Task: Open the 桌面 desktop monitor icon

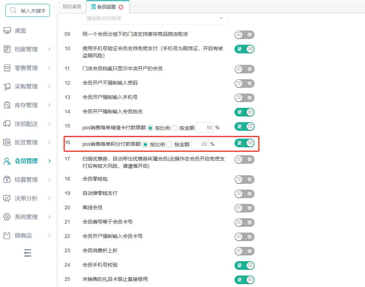Action: (x=7, y=30)
